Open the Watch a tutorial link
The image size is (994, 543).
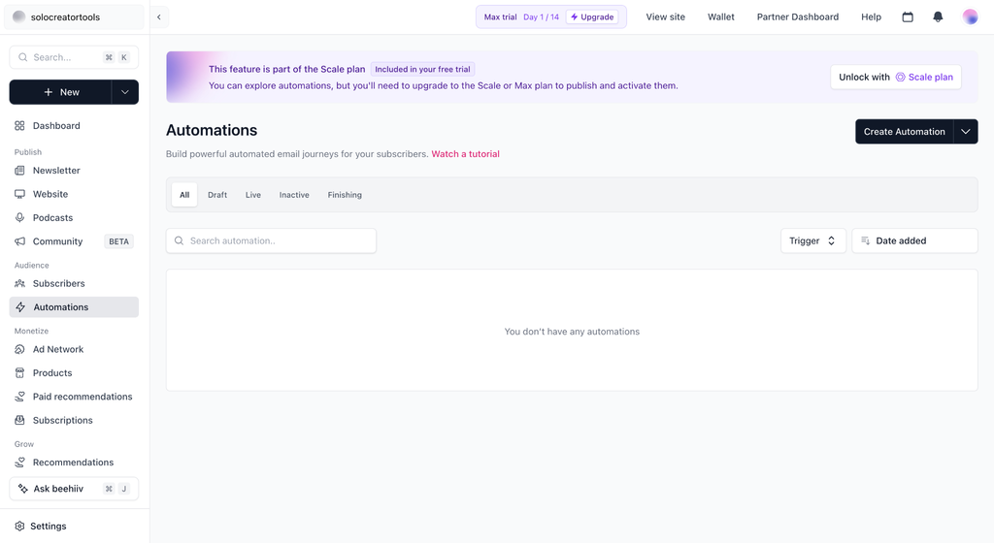click(x=465, y=154)
